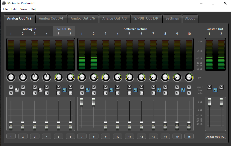Switch to S/PDIF Out L/R tab
Viewport: 231px width, 146px height.
pyautogui.click(x=146, y=18)
